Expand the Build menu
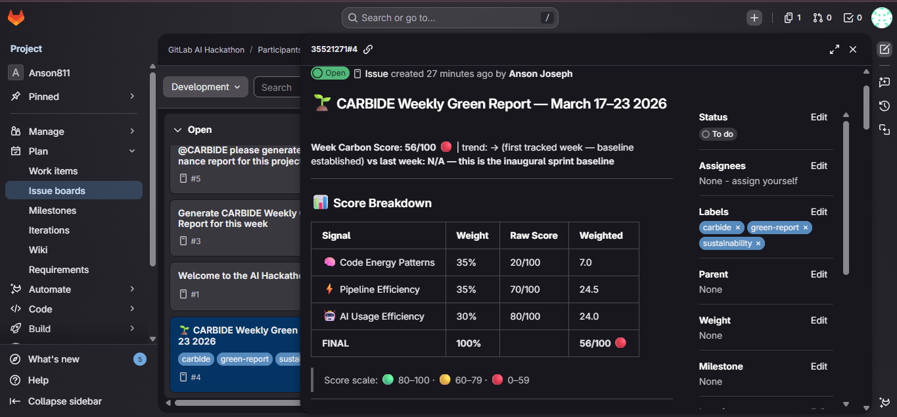This screenshot has width=897, height=417. pos(132,329)
